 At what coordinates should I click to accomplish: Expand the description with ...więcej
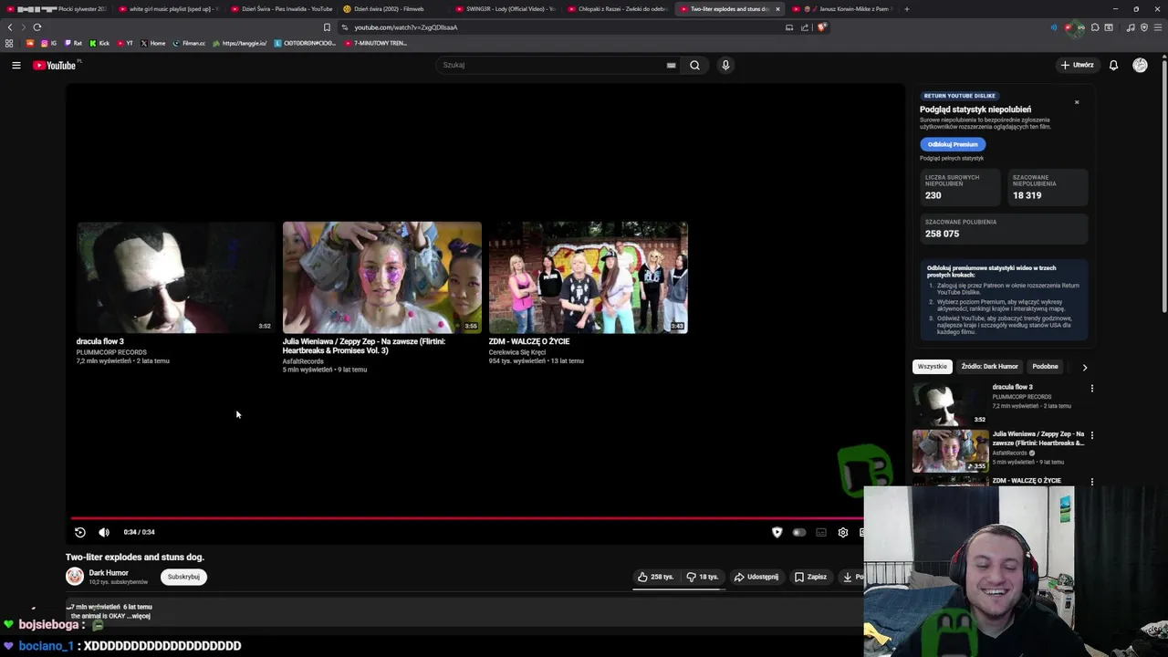tap(137, 616)
